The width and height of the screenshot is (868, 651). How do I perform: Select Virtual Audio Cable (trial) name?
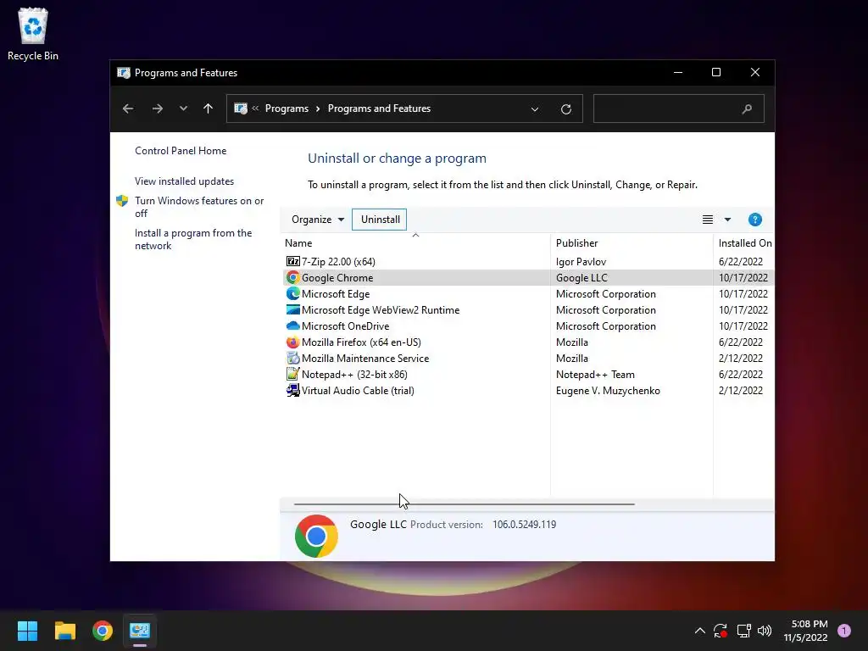point(358,390)
